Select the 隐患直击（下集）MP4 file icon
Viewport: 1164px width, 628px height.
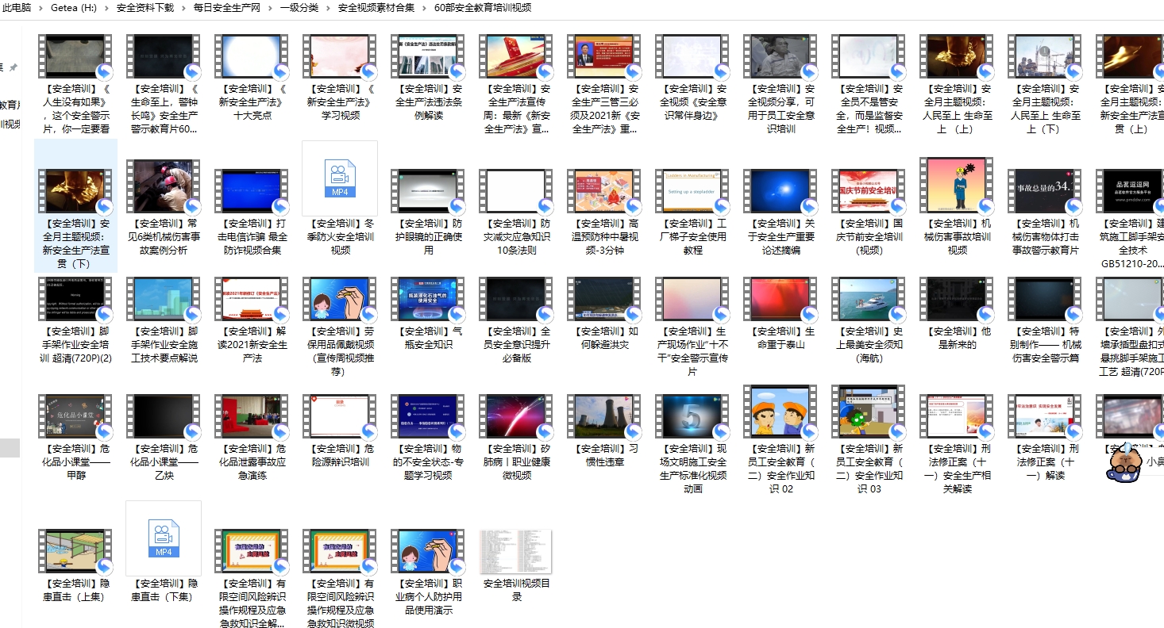pos(164,538)
